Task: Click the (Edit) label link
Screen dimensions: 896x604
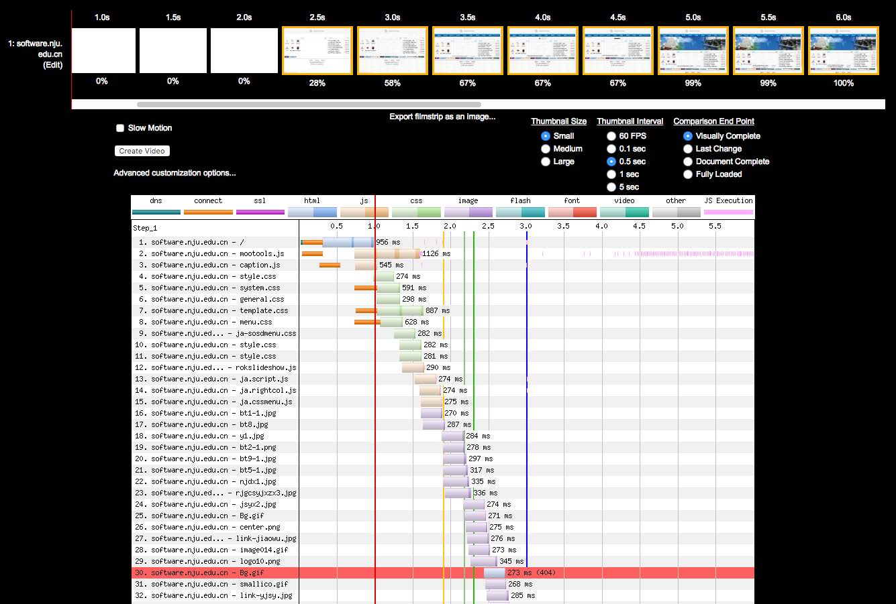Action: point(53,65)
